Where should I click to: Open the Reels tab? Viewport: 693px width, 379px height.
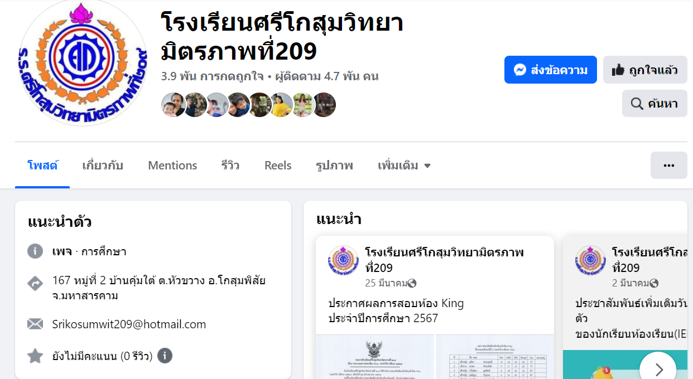(x=278, y=166)
